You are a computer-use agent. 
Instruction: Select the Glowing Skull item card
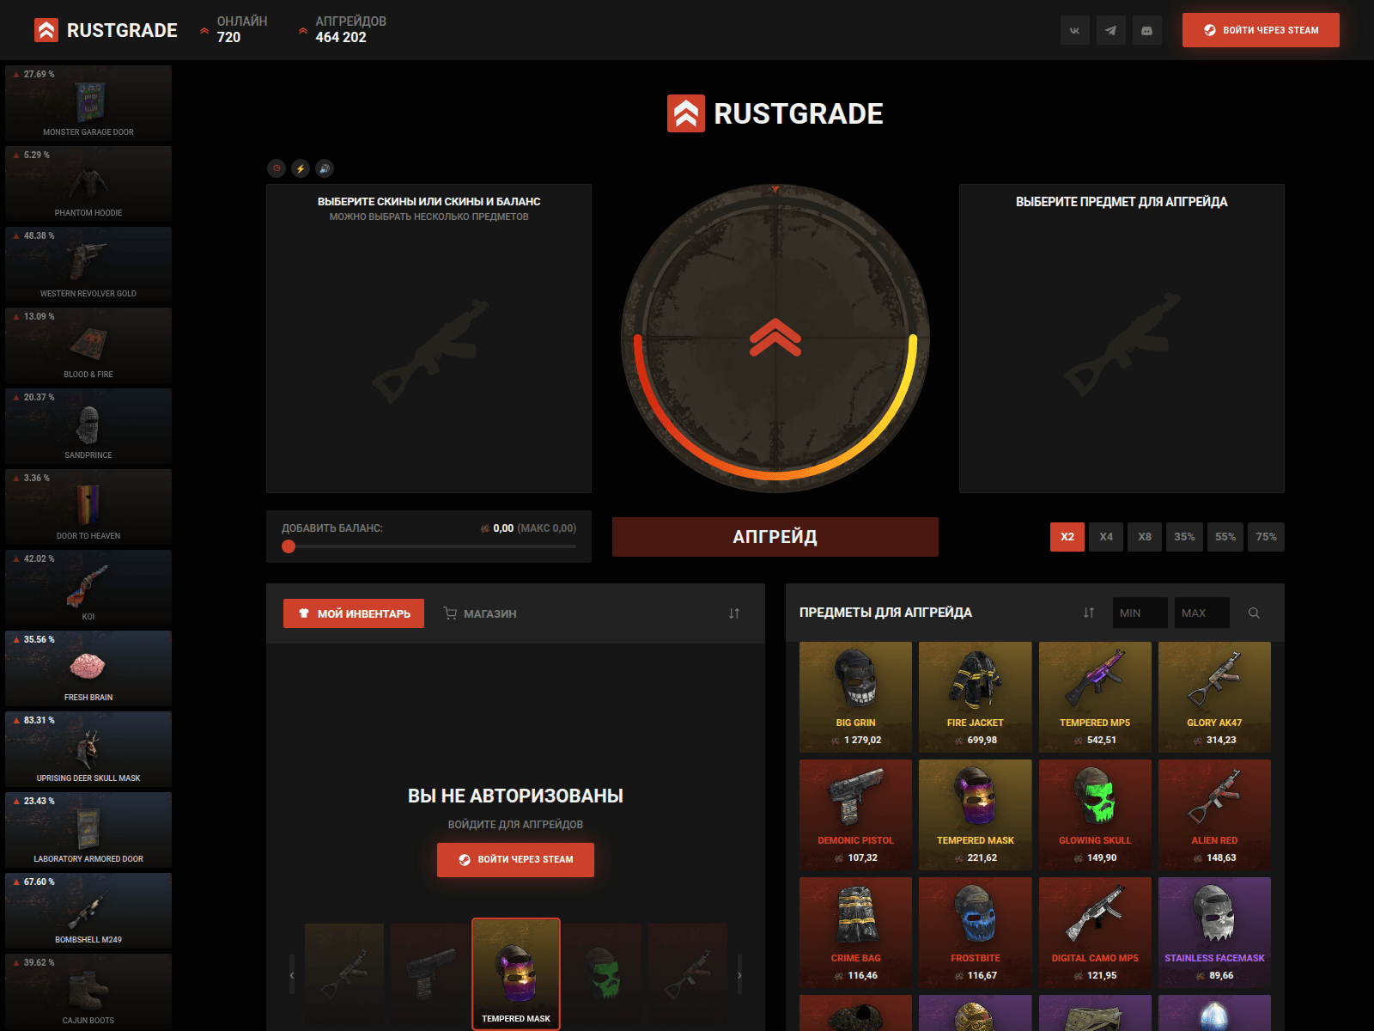click(x=1095, y=814)
